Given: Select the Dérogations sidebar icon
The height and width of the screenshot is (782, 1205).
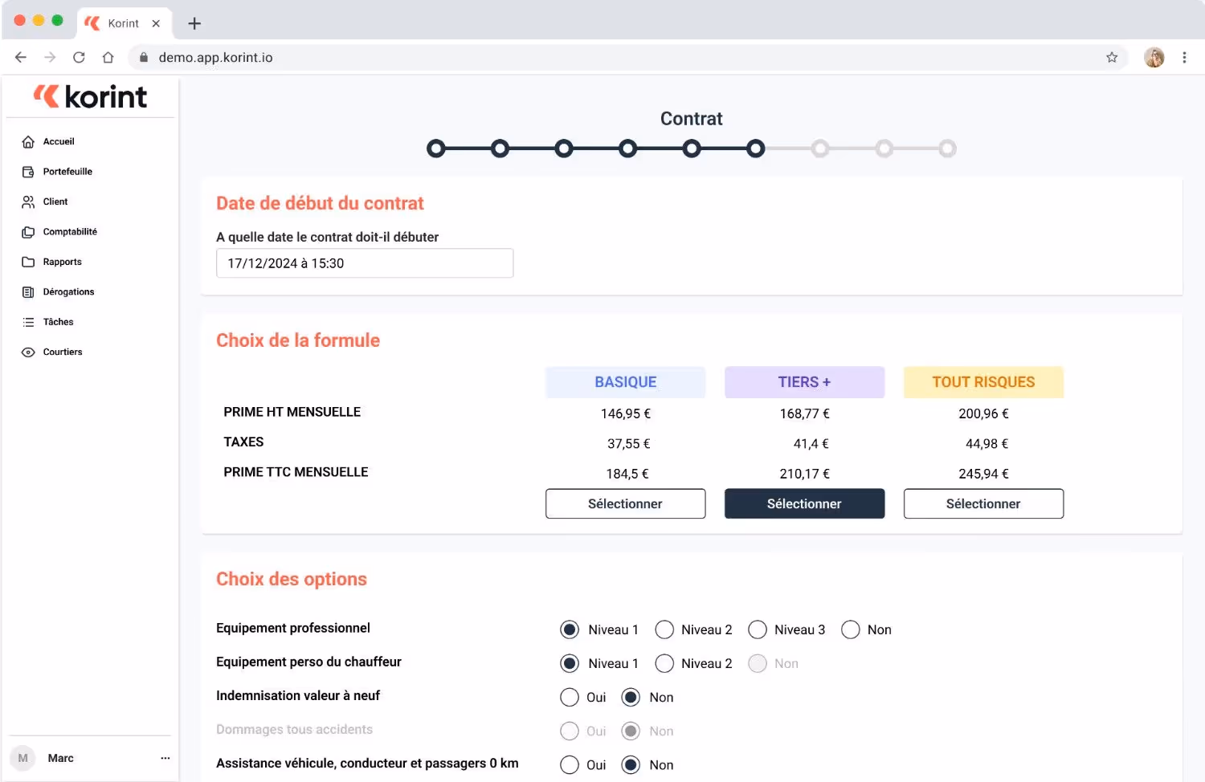Looking at the screenshot, I should coord(29,291).
